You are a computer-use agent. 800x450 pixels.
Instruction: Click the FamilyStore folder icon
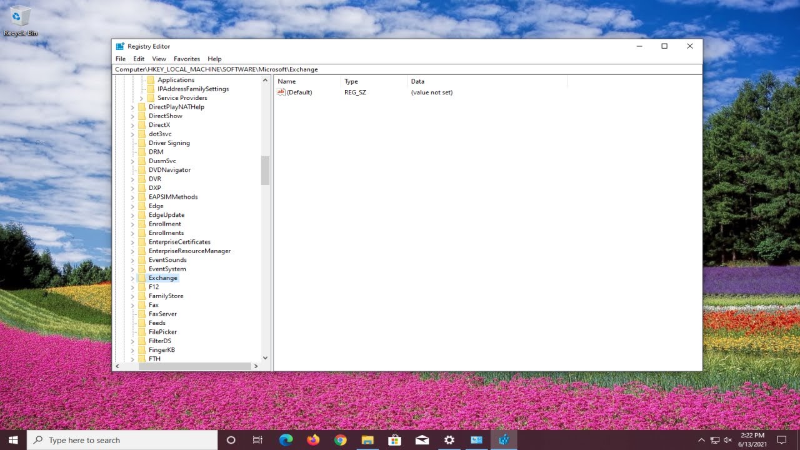pyautogui.click(x=142, y=296)
